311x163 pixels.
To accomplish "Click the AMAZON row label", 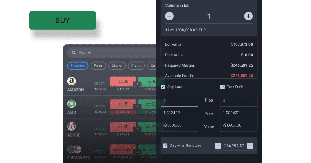I will pyautogui.click(x=76, y=90).
